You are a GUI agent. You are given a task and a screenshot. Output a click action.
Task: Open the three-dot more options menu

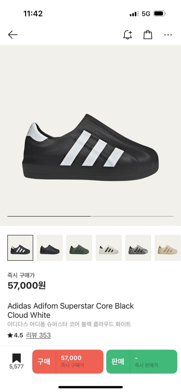pos(168,34)
